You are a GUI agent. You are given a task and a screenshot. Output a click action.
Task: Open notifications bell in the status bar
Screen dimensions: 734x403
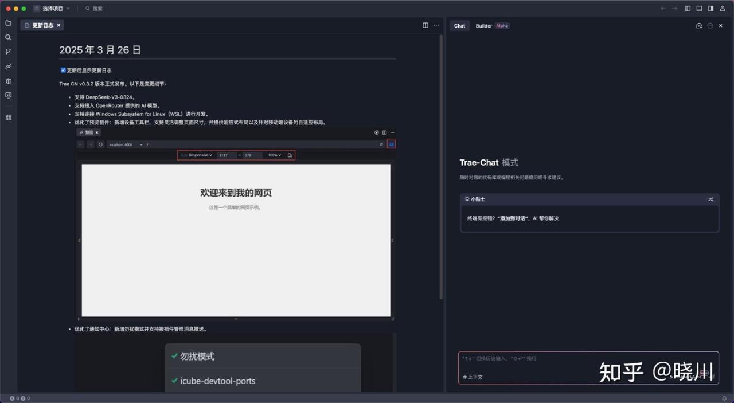[724, 398]
